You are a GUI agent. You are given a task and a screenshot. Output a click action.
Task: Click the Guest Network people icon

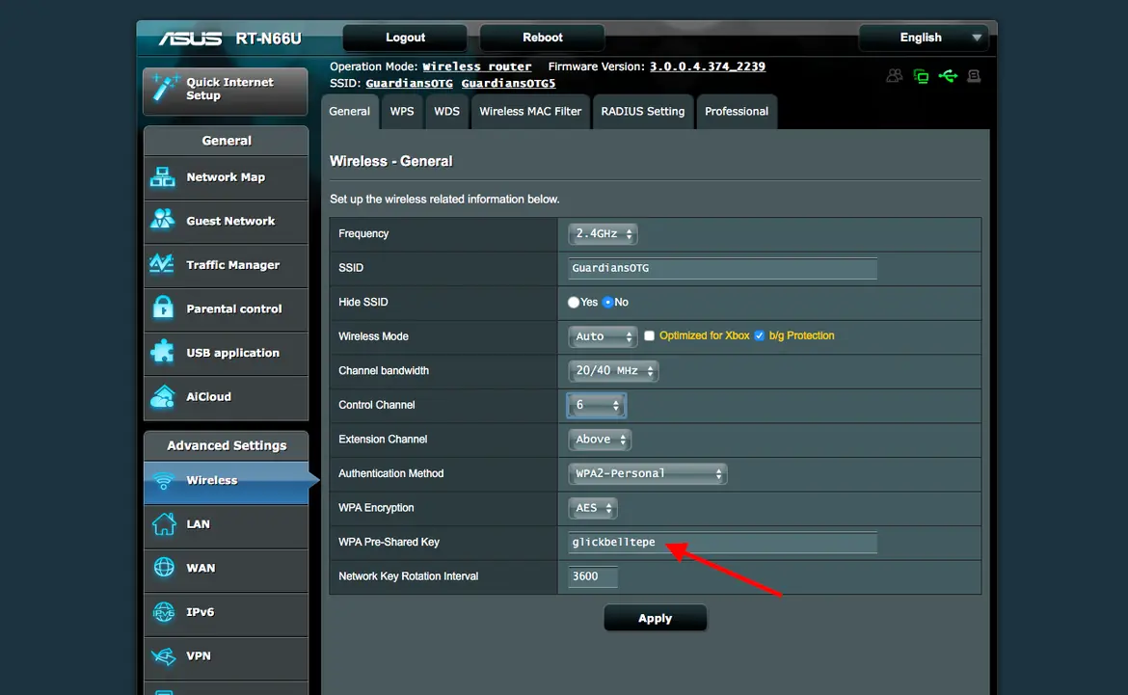pyautogui.click(x=163, y=220)
